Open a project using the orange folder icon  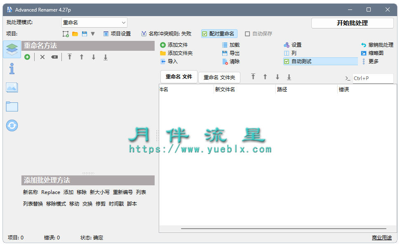[x=75, y=34]
